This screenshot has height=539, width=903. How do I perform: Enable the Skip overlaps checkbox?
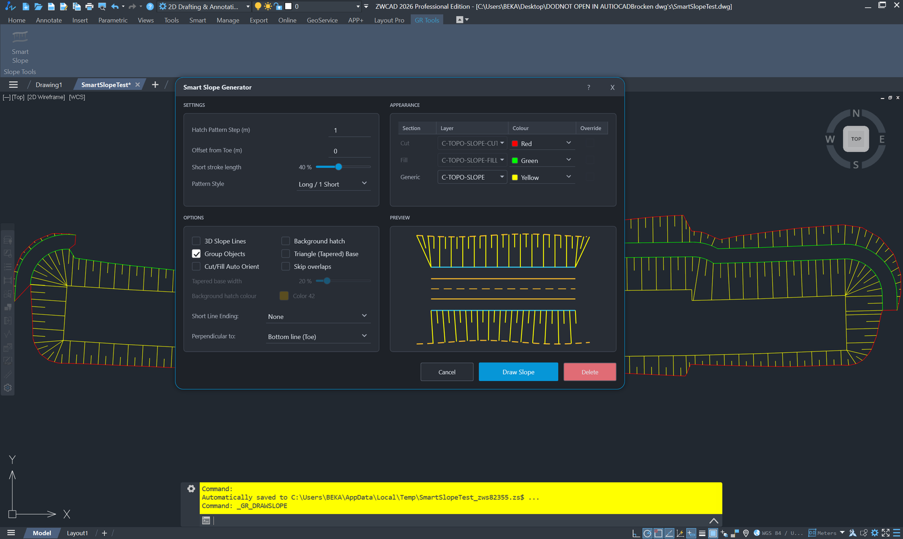point(286,266)
